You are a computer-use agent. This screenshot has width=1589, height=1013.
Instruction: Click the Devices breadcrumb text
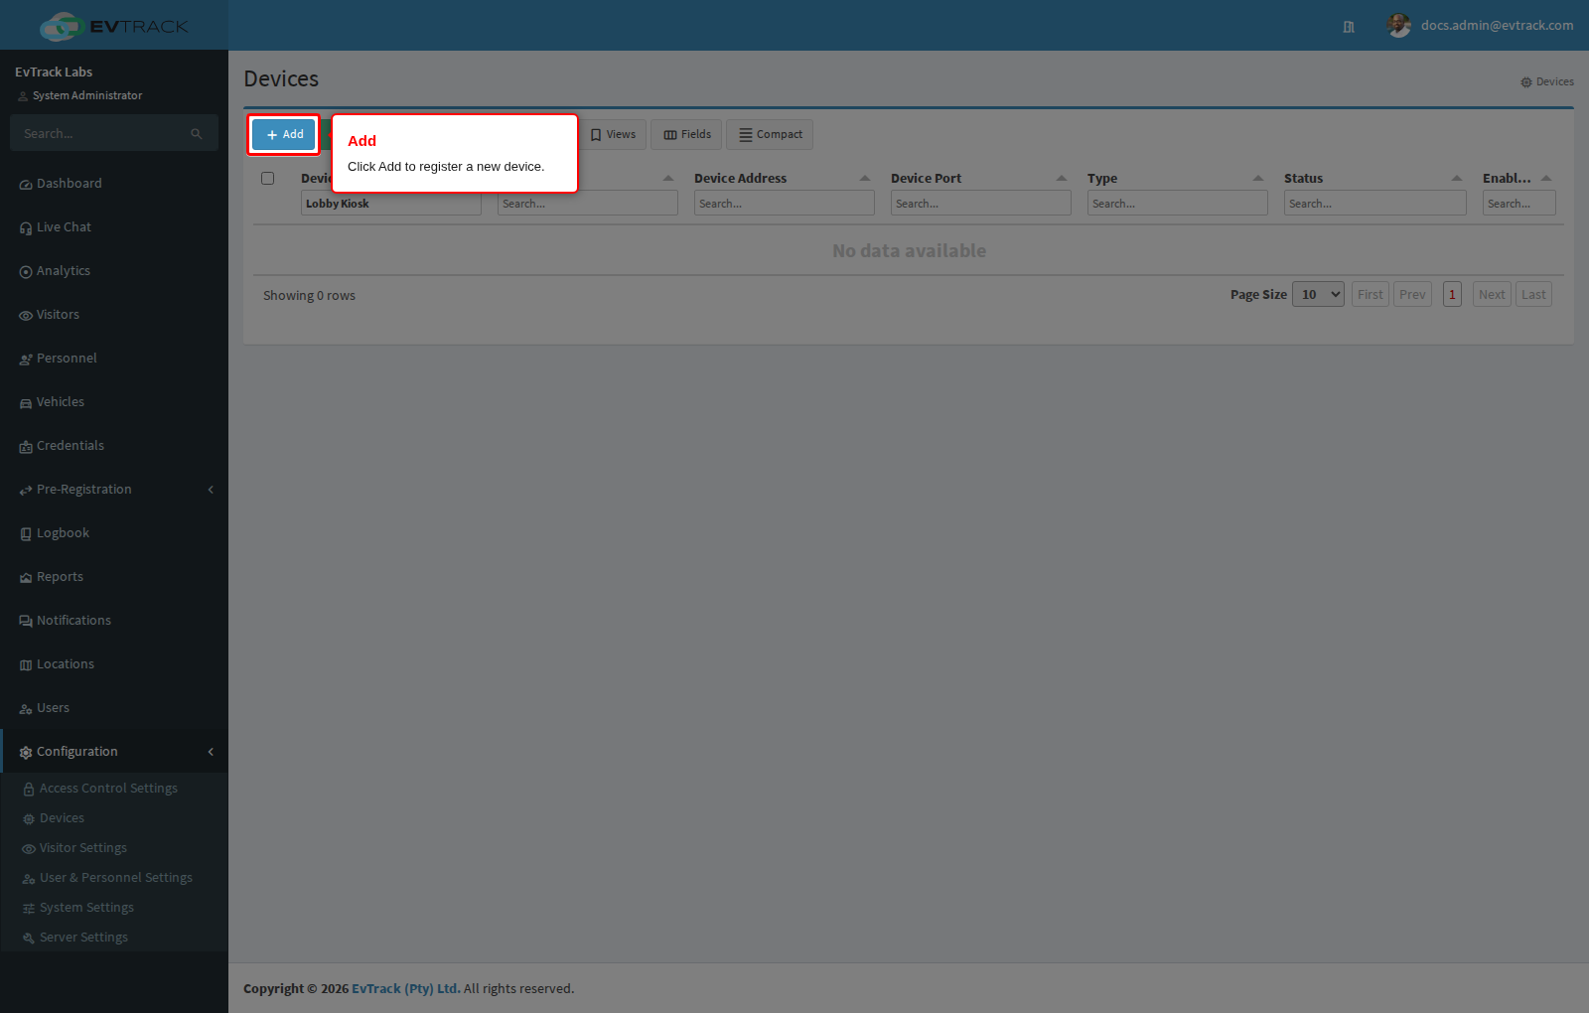point(1555,81)
